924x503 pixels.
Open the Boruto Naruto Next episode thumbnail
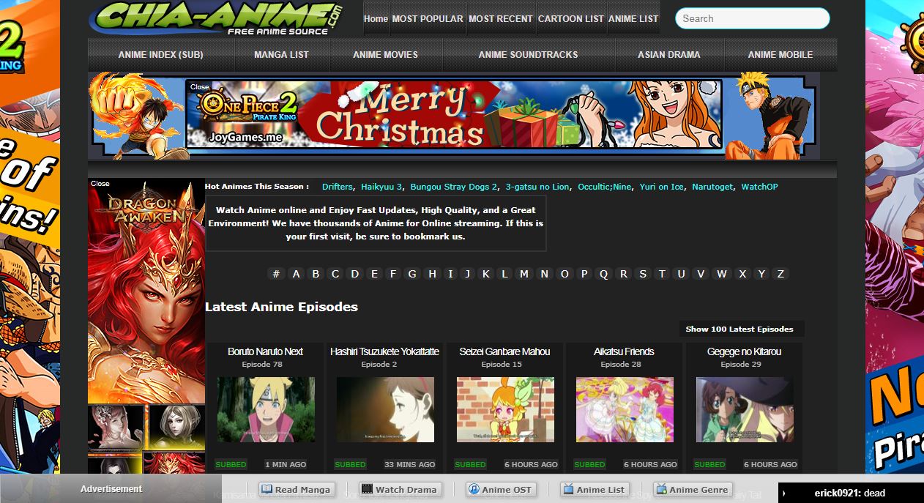tap(266, 409)
